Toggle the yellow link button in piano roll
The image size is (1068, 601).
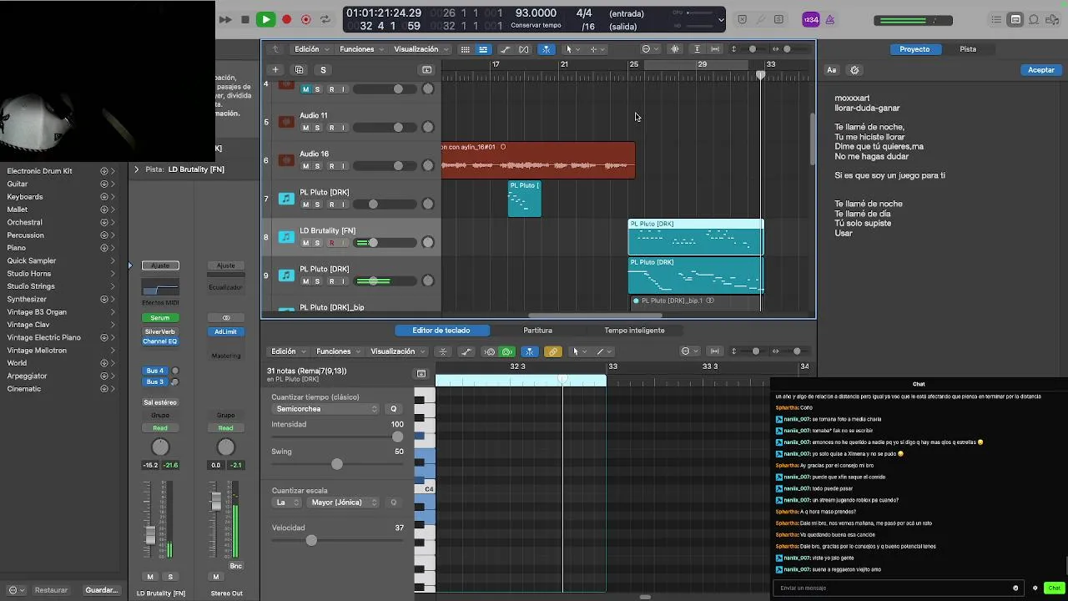pyautogui.click(x=552, y=351)
